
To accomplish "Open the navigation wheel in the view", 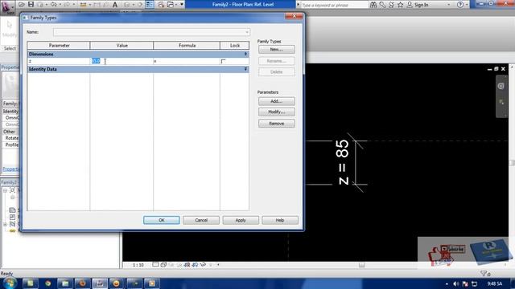I will click(x=501, y=86).
